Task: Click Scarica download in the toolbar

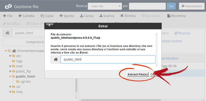Action: [x=107, y=16]
